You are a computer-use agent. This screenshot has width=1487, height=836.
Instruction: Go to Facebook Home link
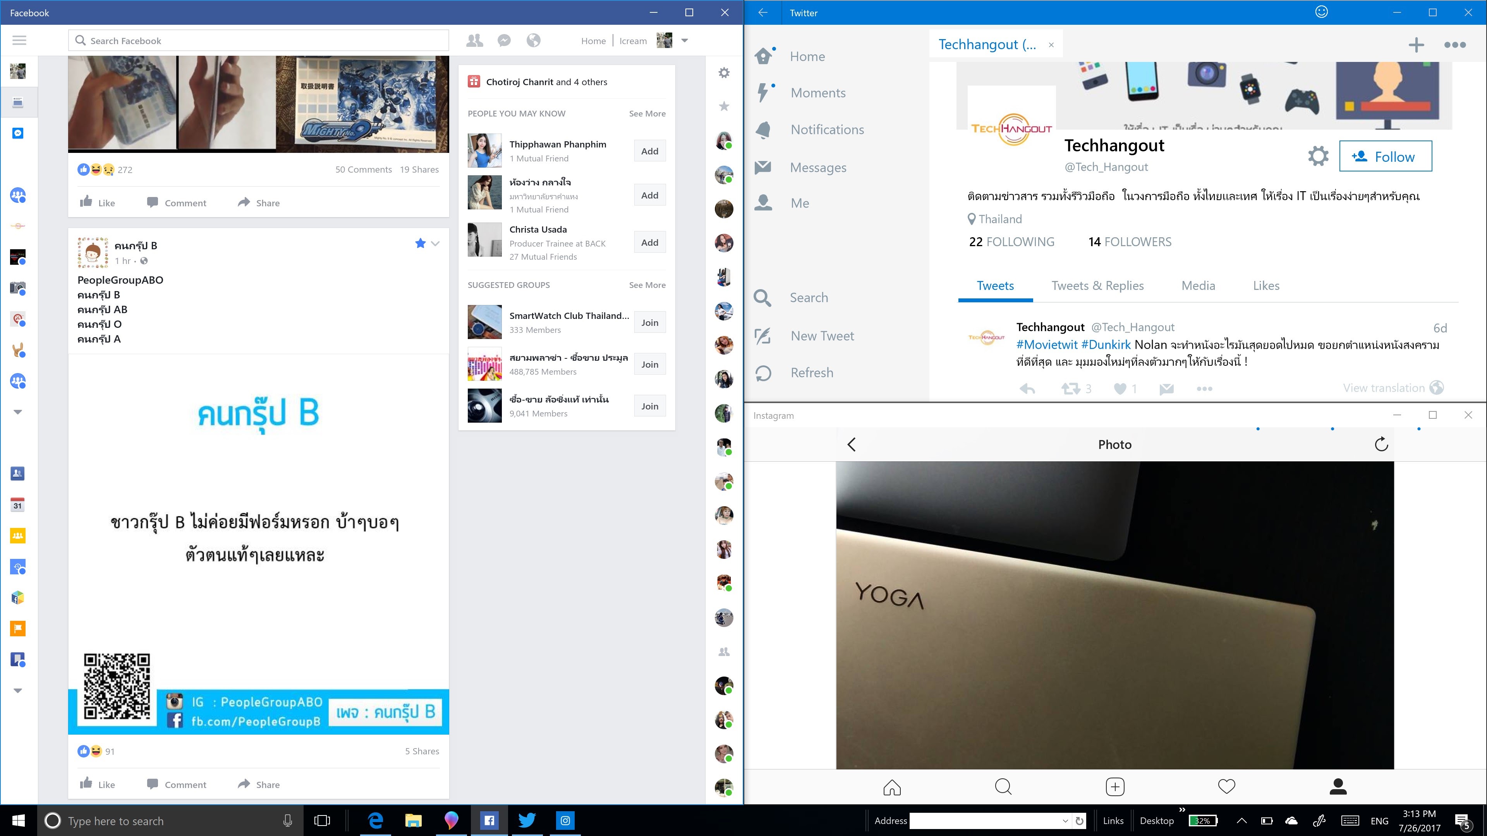pyautogui.click(x=593, y=41)
